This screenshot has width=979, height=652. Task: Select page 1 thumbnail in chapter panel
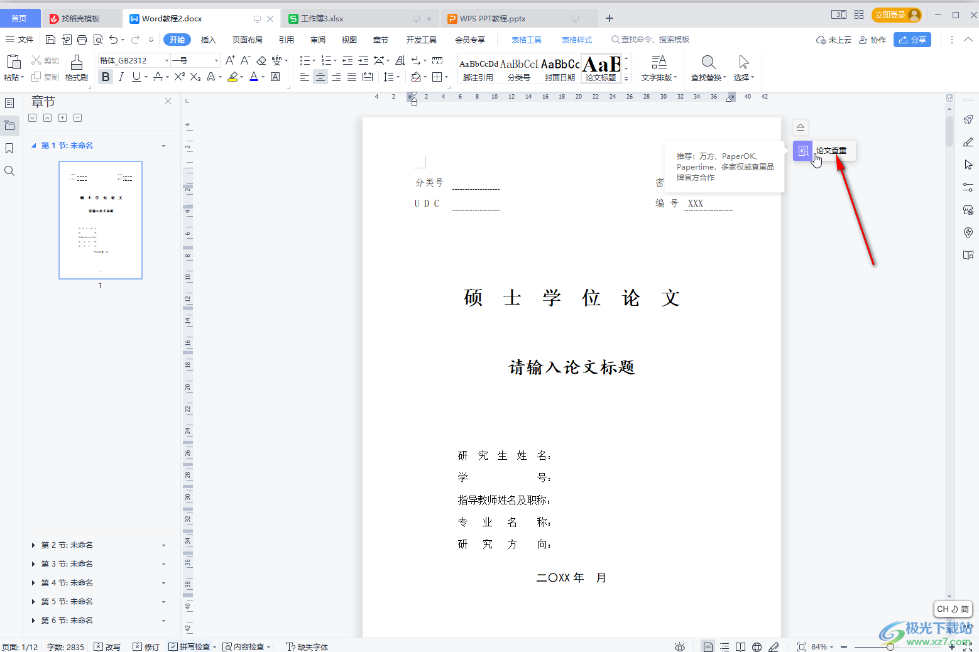[101, 220]
